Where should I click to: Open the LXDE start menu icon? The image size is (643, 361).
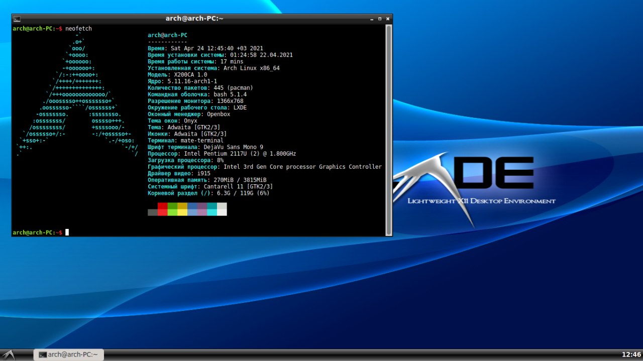(x=8, y=354)
